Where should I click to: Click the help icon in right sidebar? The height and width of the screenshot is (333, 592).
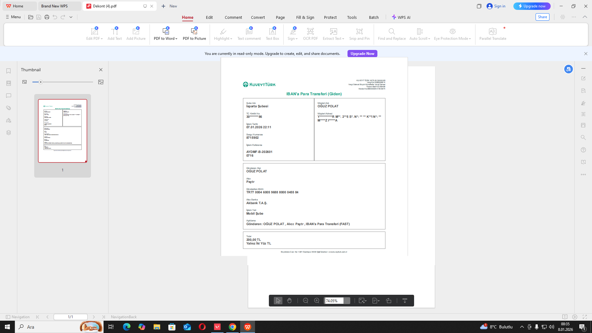coord(583,150)
